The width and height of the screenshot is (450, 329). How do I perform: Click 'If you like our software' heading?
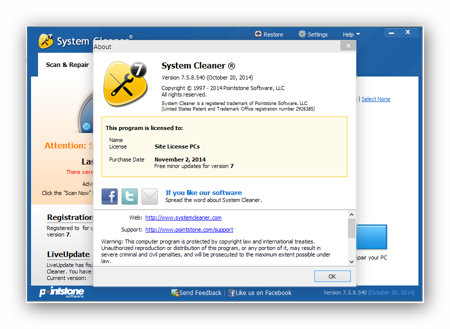203,192
